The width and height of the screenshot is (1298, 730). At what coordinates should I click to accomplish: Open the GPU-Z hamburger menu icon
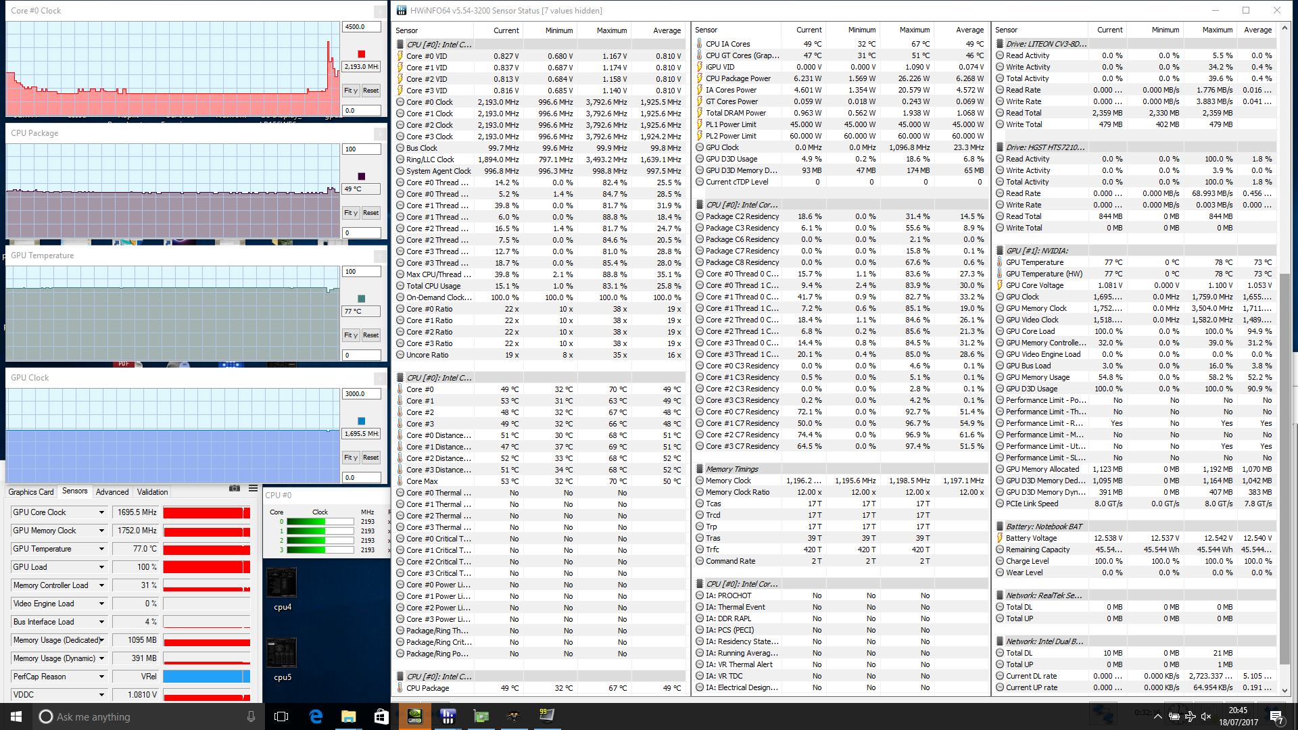pyautogui.click(x=253, y=488)
